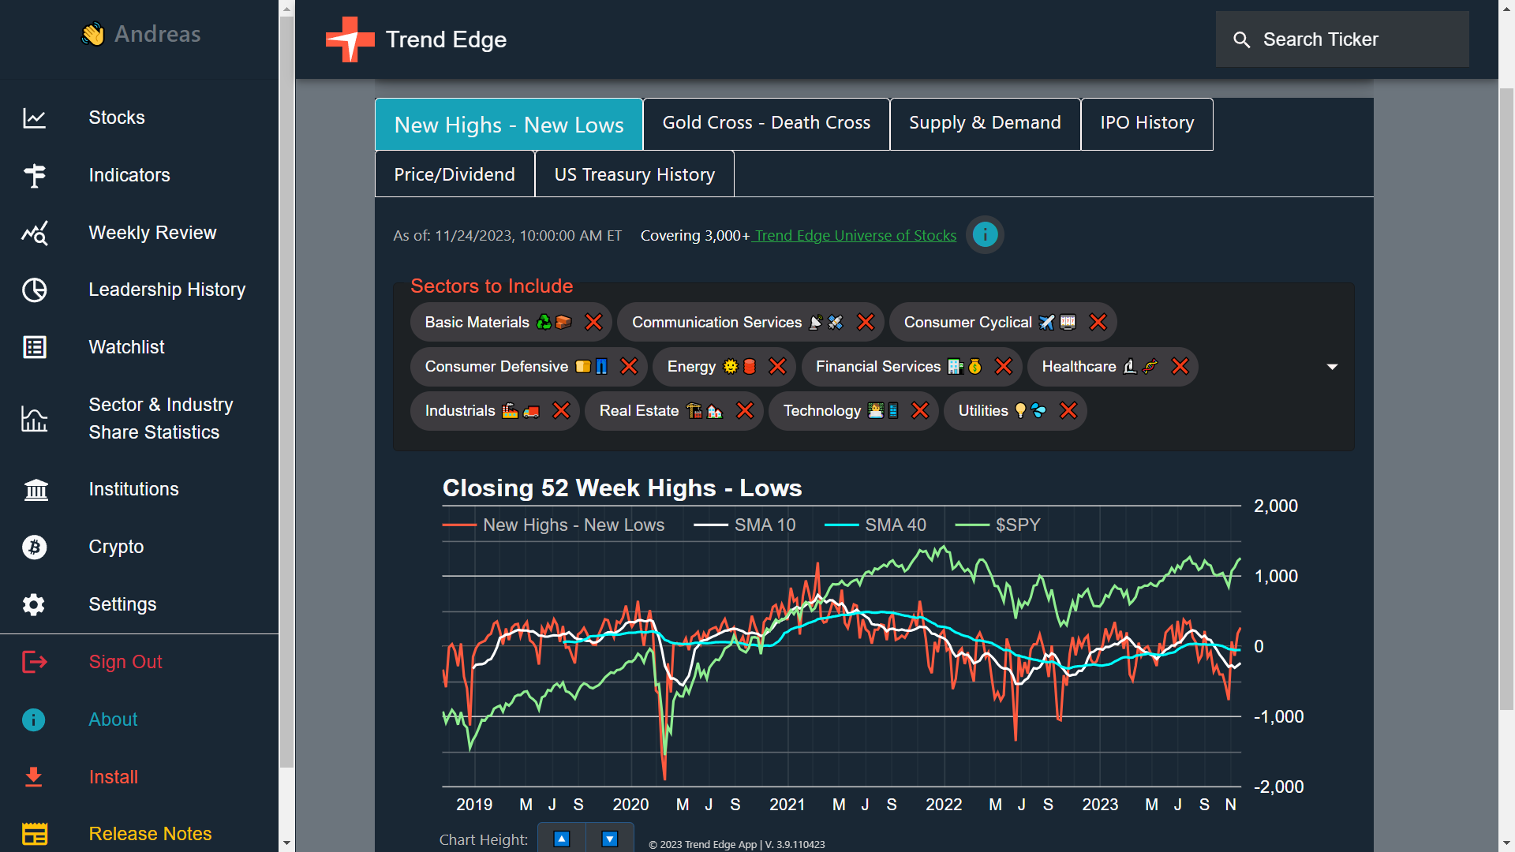Image resolution: width=1515 pixels, height=852 pixels.
Task: Open the Institutions bank building icon
Action: pyautogui.click(x=34, y=490)
